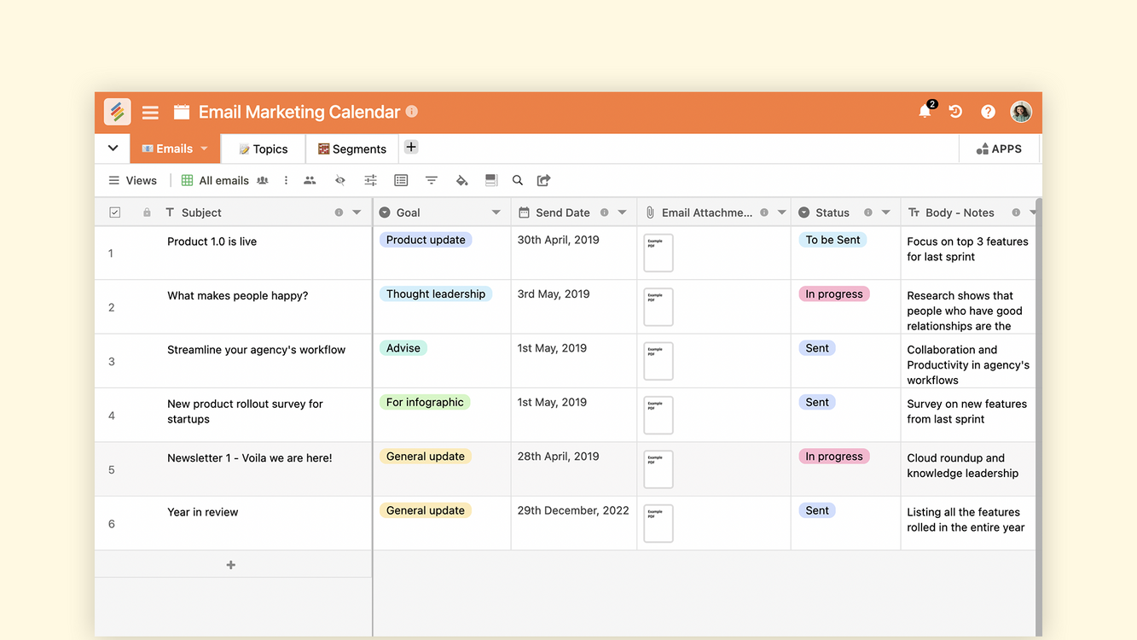Viewport: 1137px width, 640px height.
Task: Open search with the magnifier icon
Action: coord(517,180)
